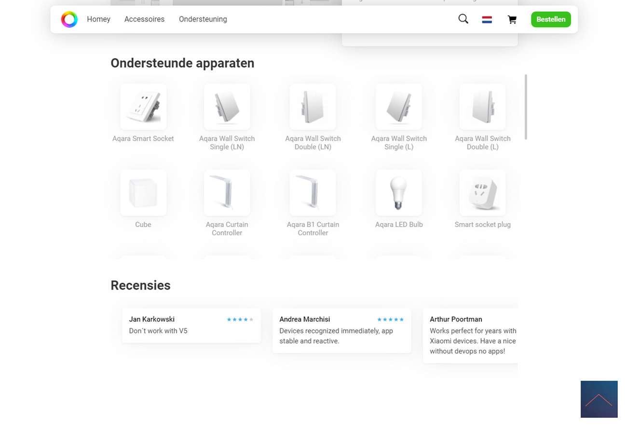The height and width of the screenshot is (427, 627).
Task: Click the scroll-to-top arrow button
Action: tap(599, 399)
